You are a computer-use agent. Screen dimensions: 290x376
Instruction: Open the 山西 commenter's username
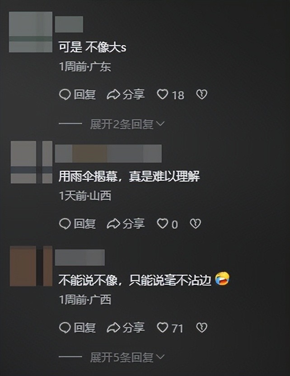click(x=108, y=154)
